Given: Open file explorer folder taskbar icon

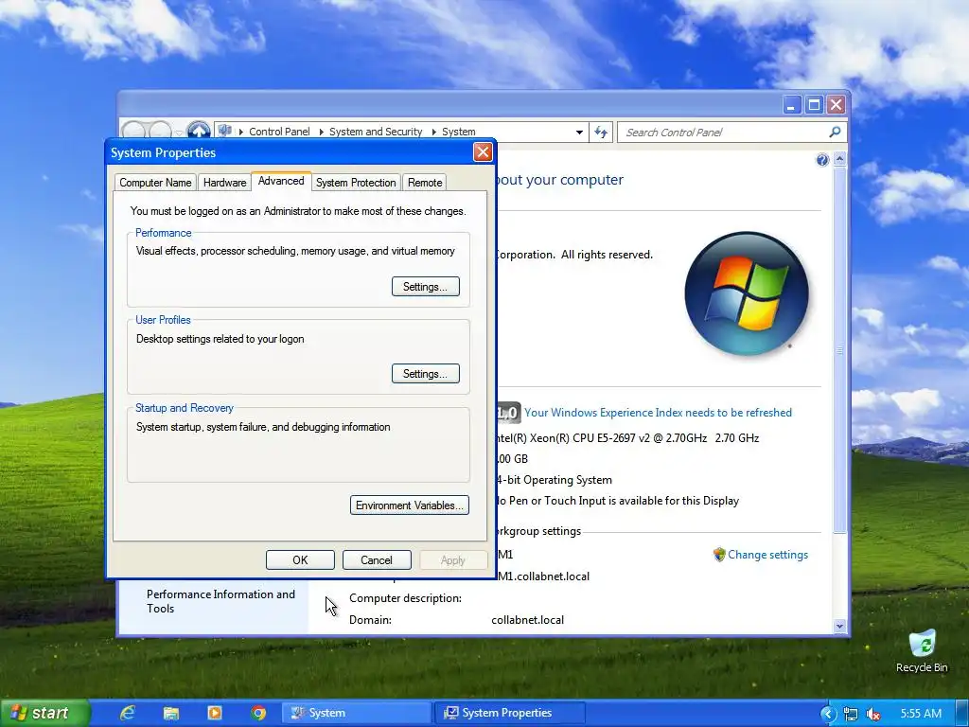Looking at the screenshot, I should (x=171, y=713).
